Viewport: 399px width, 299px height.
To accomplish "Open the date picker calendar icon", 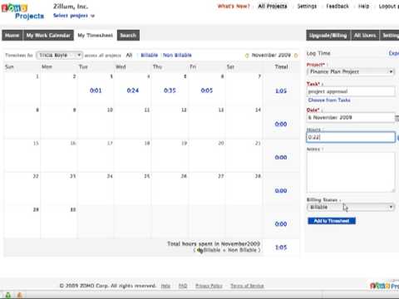I will pyautogui.click(x=397, y=118).
